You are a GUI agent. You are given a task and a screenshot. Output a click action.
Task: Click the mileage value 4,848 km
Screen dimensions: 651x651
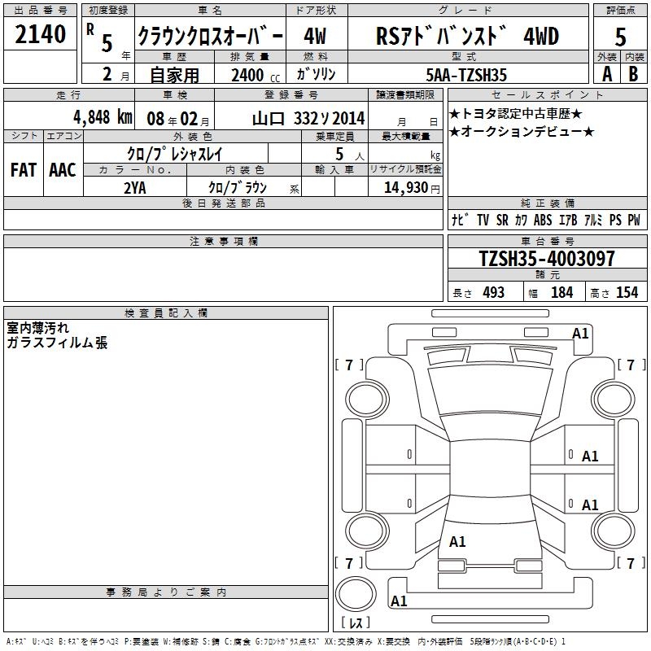pyautogui.click(x=103, y=117)
